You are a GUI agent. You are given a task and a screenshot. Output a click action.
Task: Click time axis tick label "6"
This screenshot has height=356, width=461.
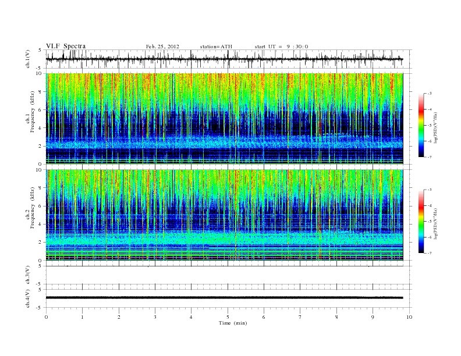tap(264, 317)
